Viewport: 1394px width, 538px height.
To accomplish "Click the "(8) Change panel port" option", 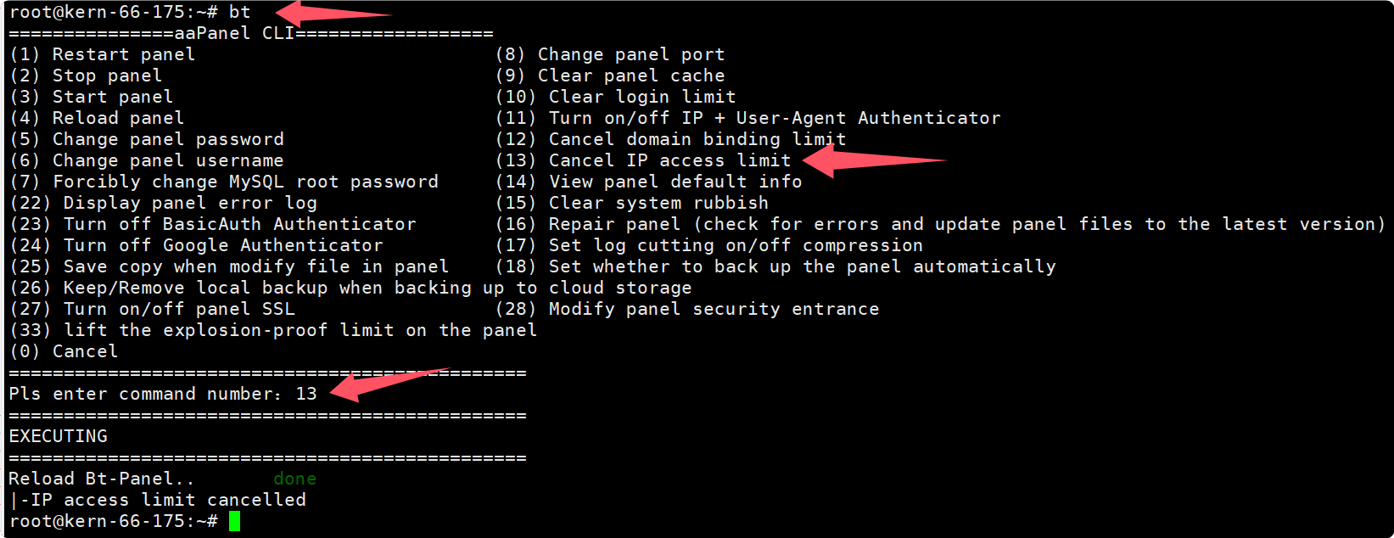I will [610, 54].
